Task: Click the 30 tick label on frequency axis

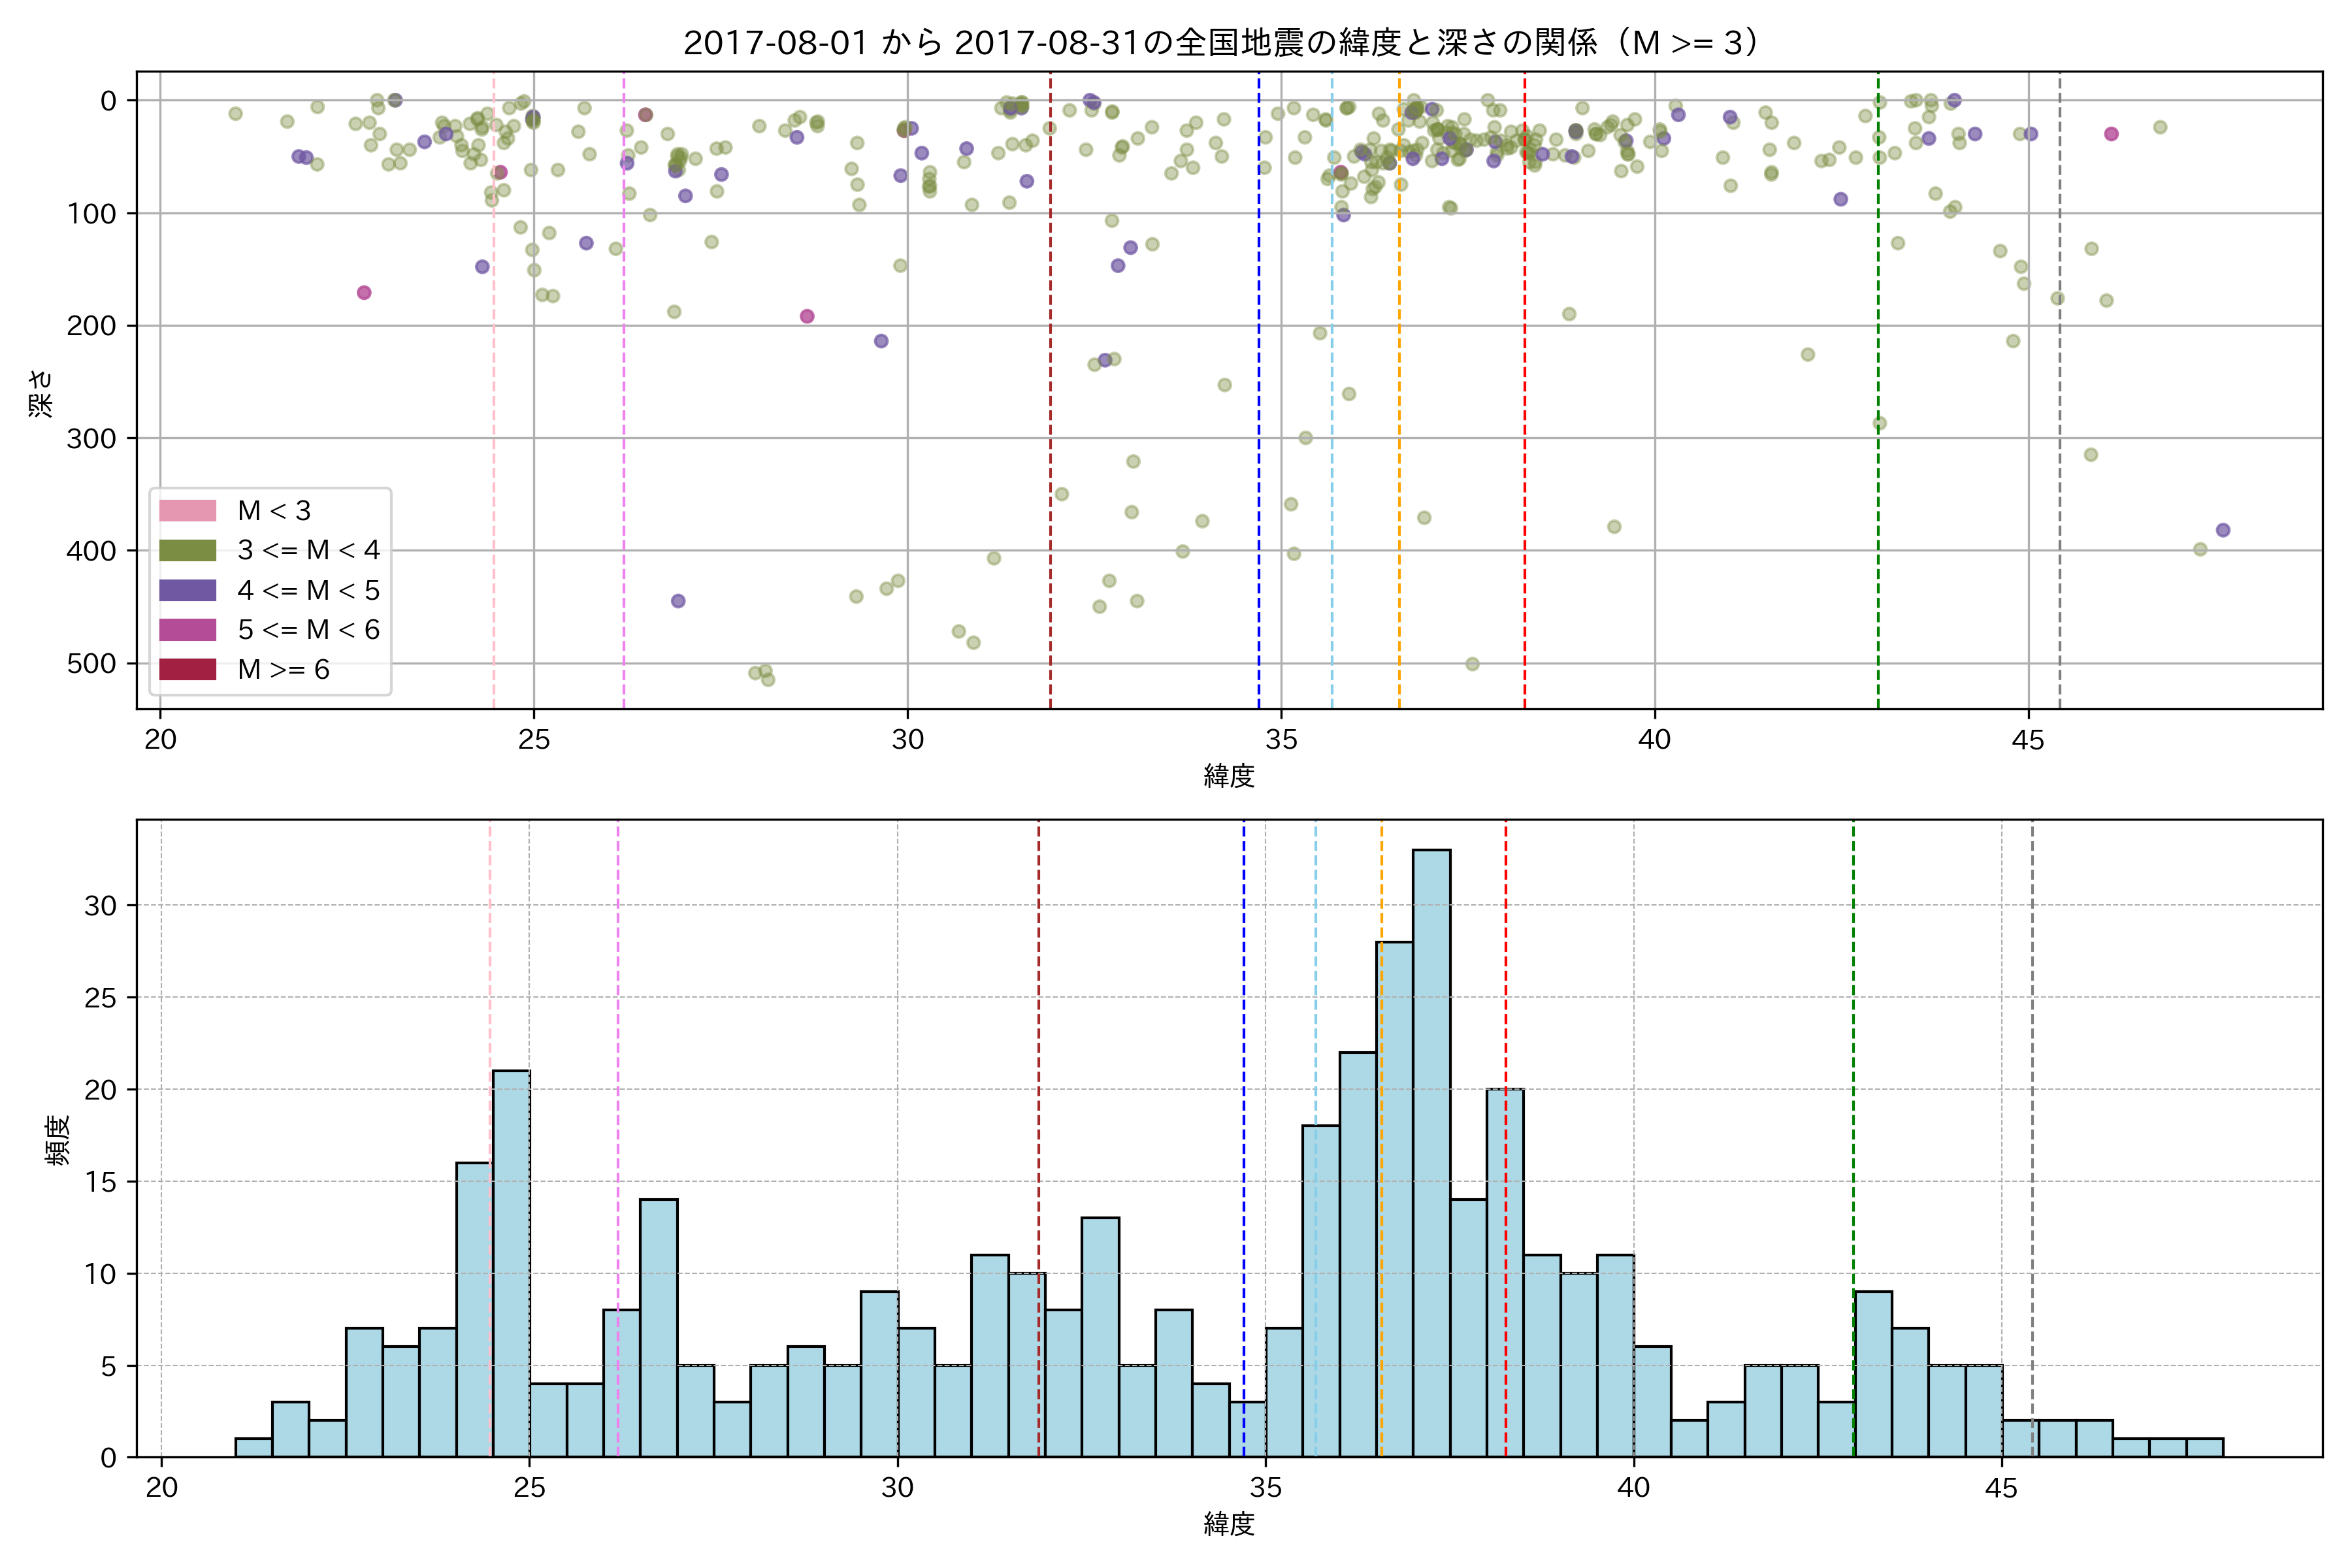Action: point(100,906)
